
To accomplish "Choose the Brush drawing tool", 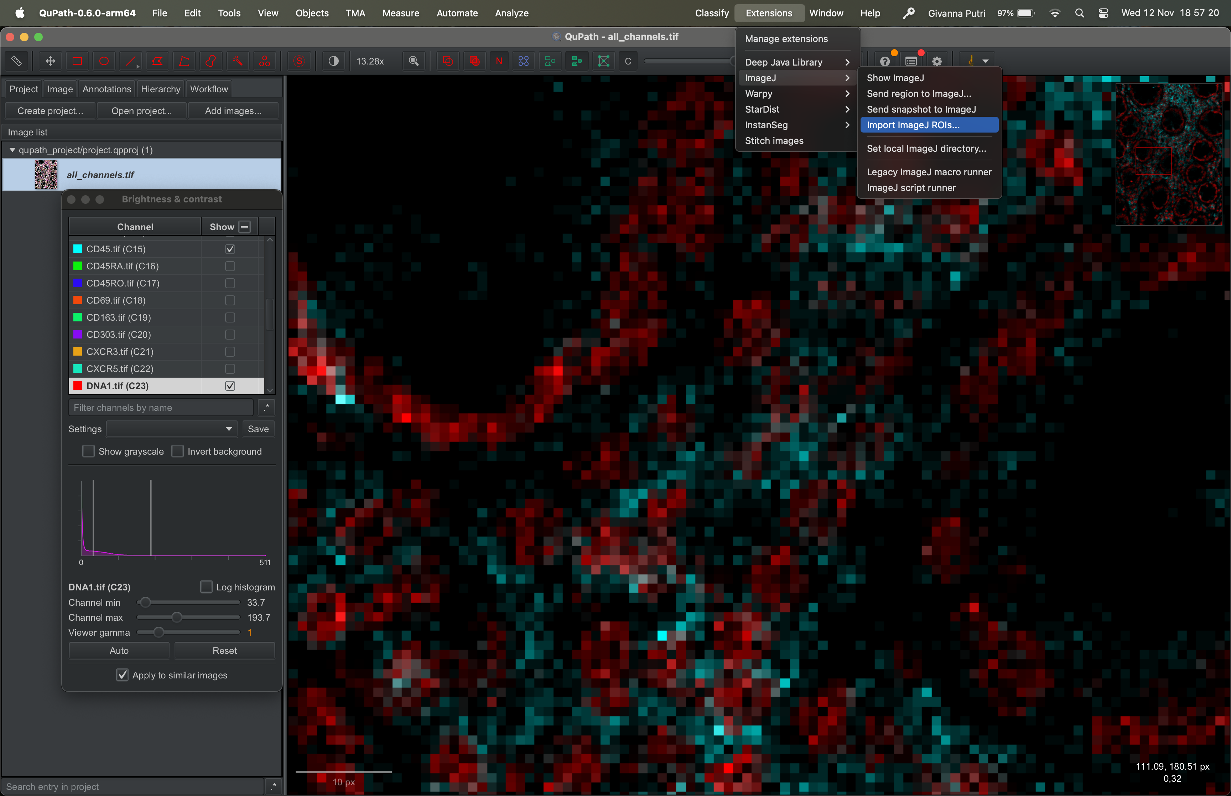I will tap(211, 61).
